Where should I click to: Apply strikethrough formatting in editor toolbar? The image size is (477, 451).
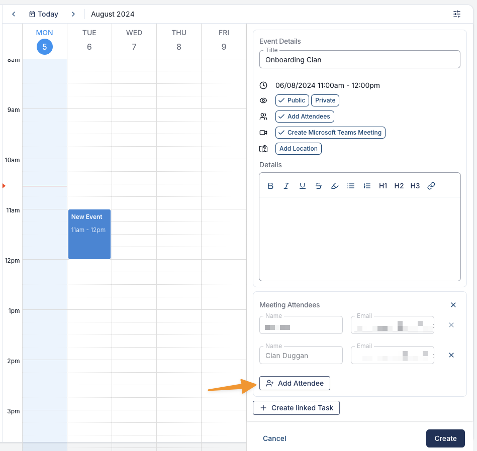pos(319,186)
